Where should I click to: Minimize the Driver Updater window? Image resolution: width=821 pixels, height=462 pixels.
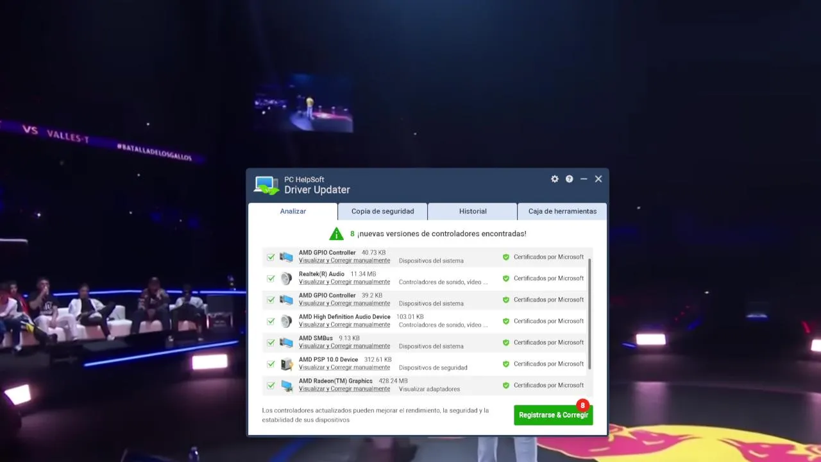click(584, 179)
